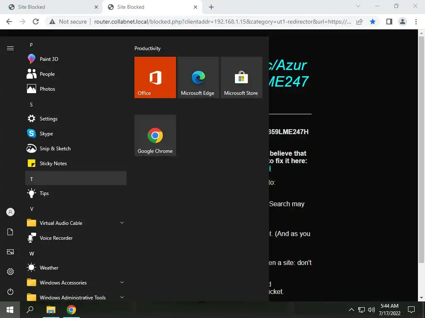Viewport: 425px width, 318px height.
Task: Open Pictures from the Start sidebar
Action: click(10, 252)
